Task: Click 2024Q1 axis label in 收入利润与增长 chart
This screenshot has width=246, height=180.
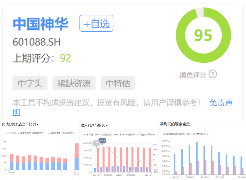Action: coord(148,175)
